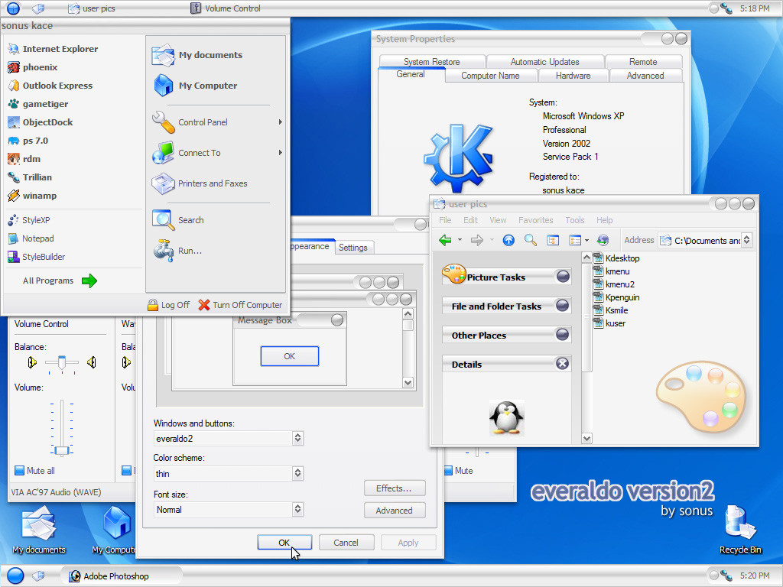Click the green Back arrow in user pics

[445, 240]
